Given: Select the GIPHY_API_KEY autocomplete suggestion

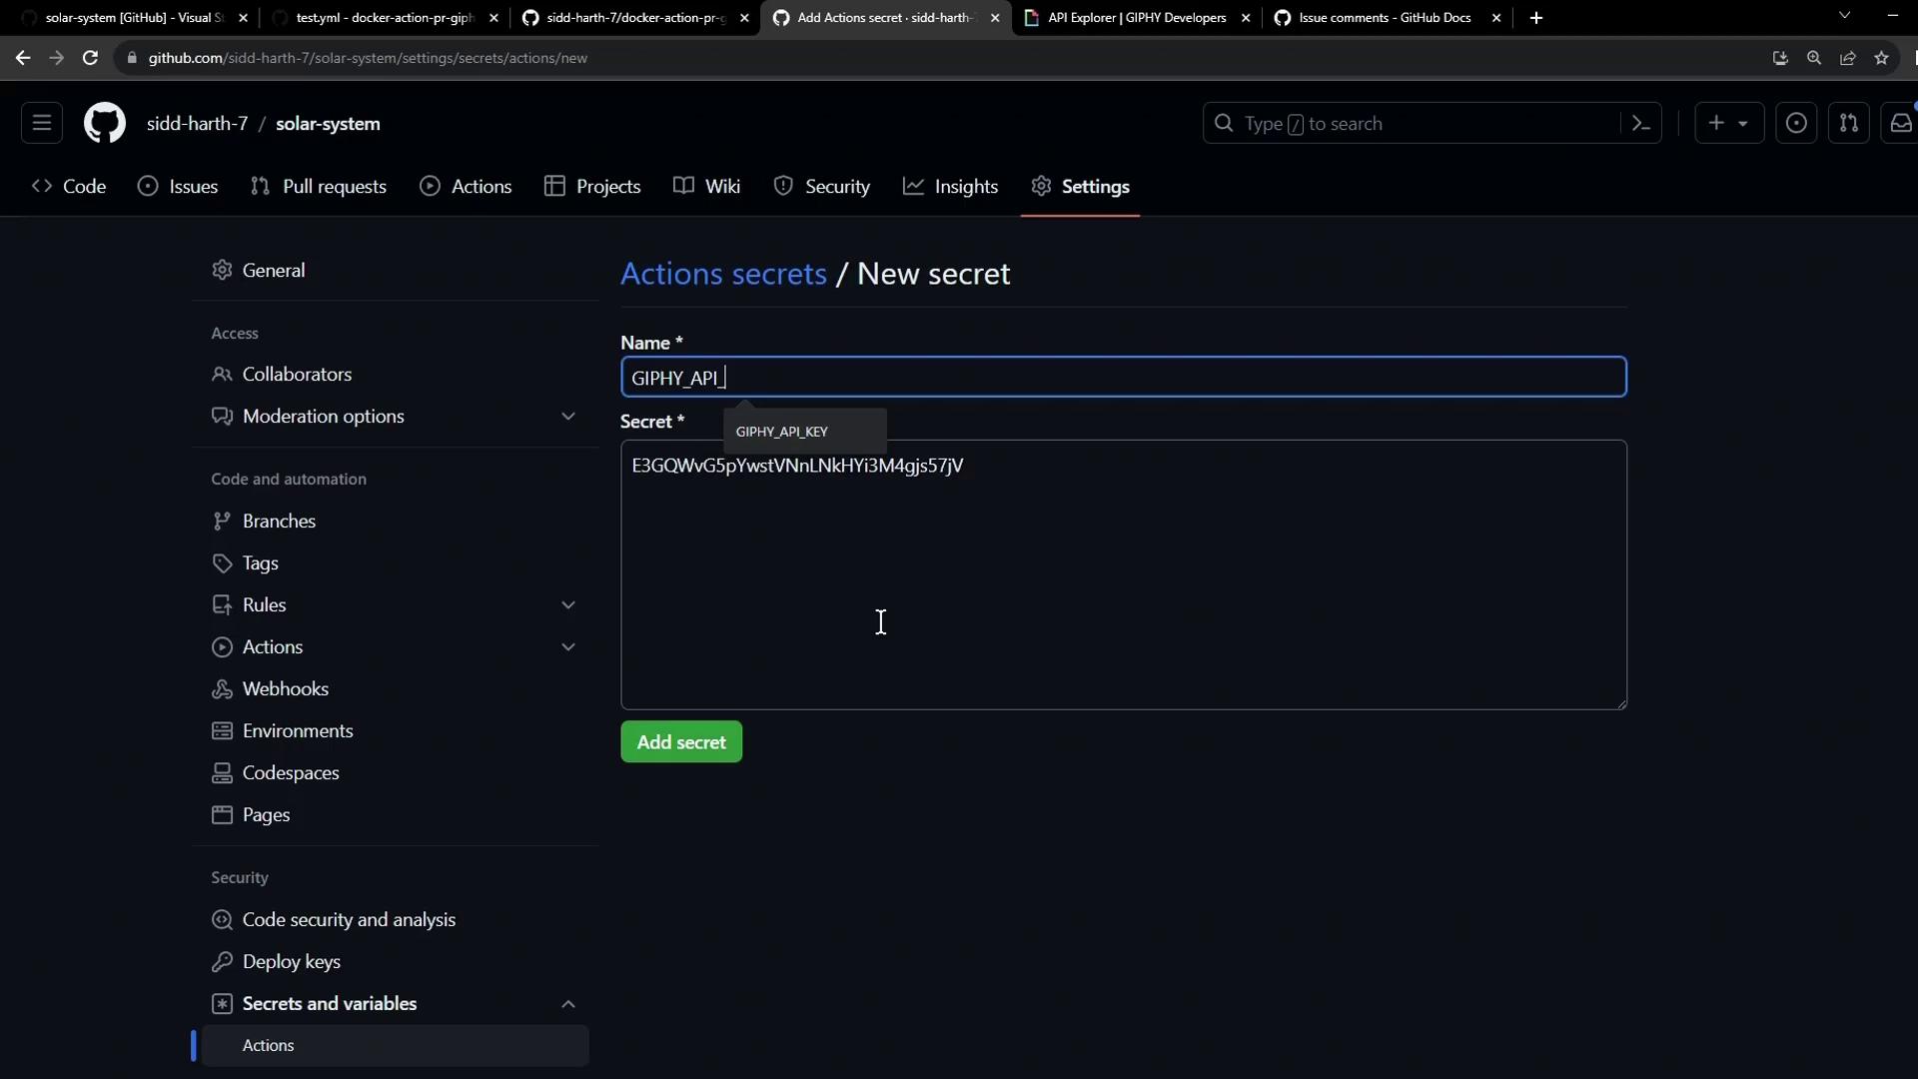Looking at the screenshot, I should coord(782,432).
